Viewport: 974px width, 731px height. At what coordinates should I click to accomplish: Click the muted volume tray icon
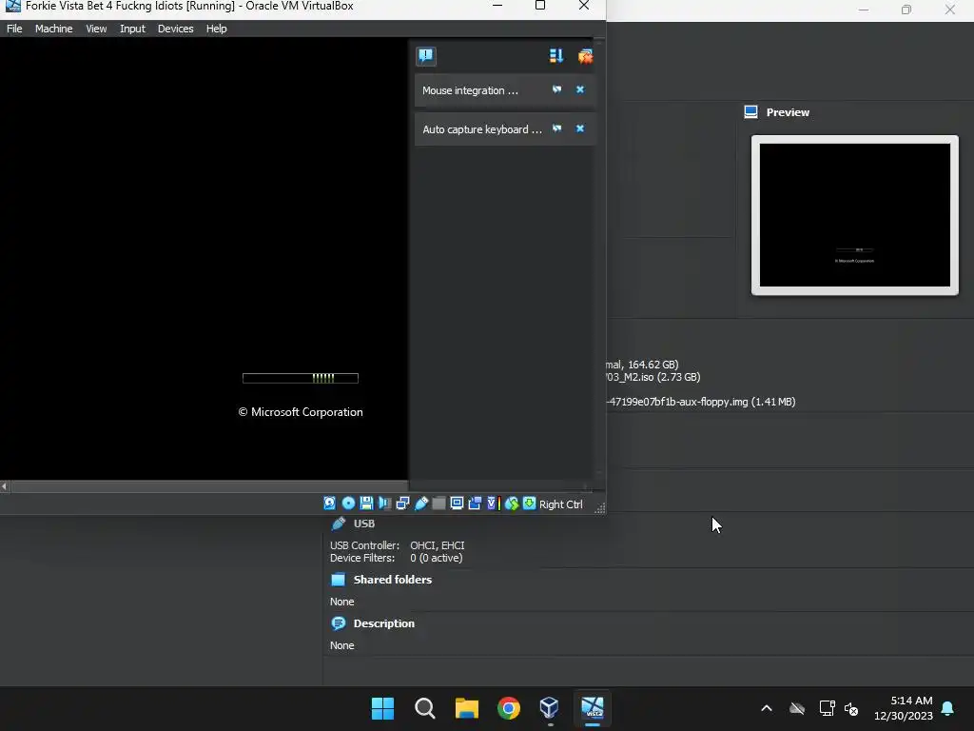tap(851, 708)
